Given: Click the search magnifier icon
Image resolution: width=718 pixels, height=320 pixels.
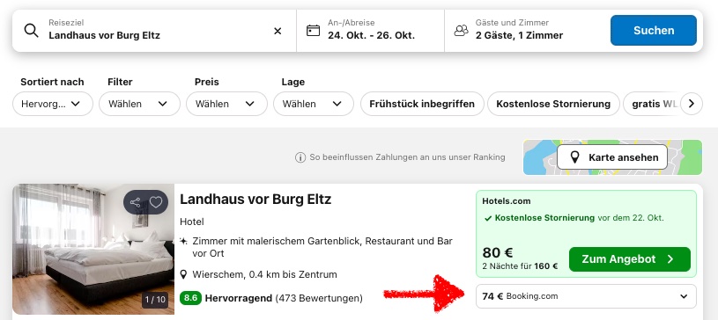Looking at the screenshot, I should tap(31, 31).
